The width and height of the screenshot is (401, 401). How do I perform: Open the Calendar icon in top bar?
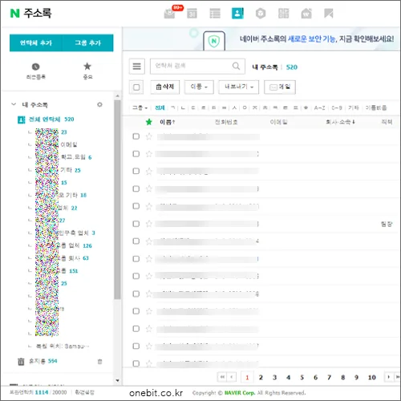click(x=192, y=14)
